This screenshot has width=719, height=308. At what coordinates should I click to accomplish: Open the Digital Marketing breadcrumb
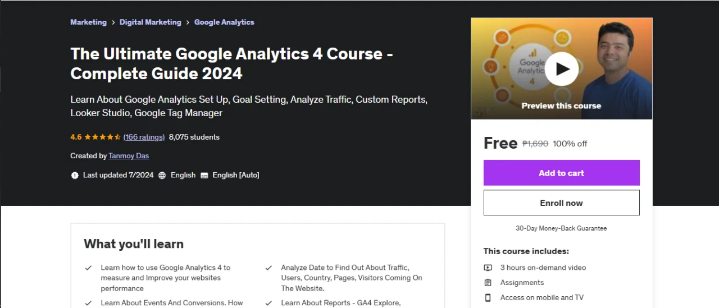(151, 22)
